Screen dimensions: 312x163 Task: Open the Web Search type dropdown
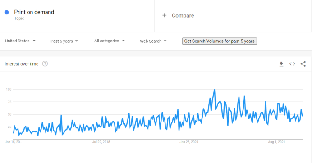153,41
